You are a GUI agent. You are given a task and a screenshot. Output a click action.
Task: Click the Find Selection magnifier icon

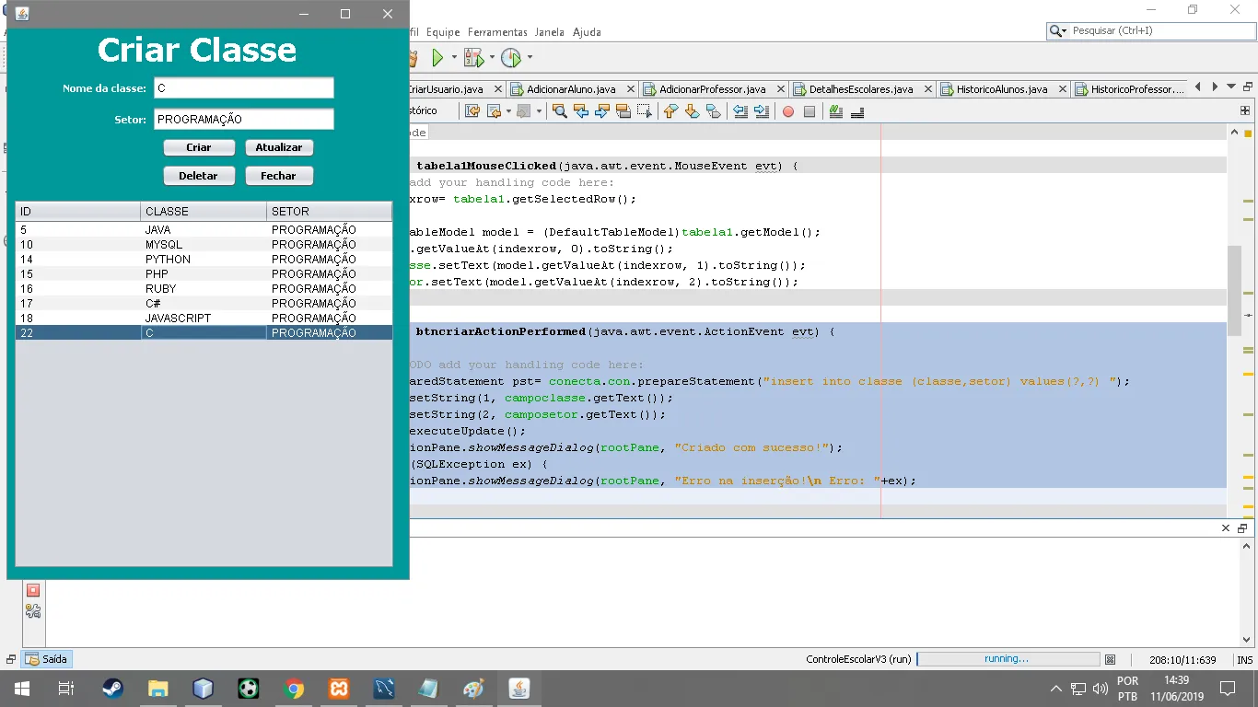[559, 111]
